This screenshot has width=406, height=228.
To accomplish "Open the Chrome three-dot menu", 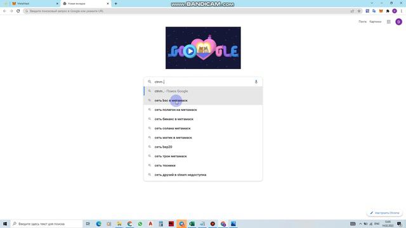I will click(x=402, y=11).
